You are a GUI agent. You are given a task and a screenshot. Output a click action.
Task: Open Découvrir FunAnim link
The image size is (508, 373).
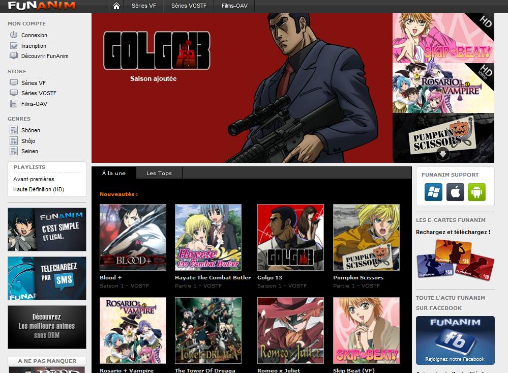[x=45, y=56]
